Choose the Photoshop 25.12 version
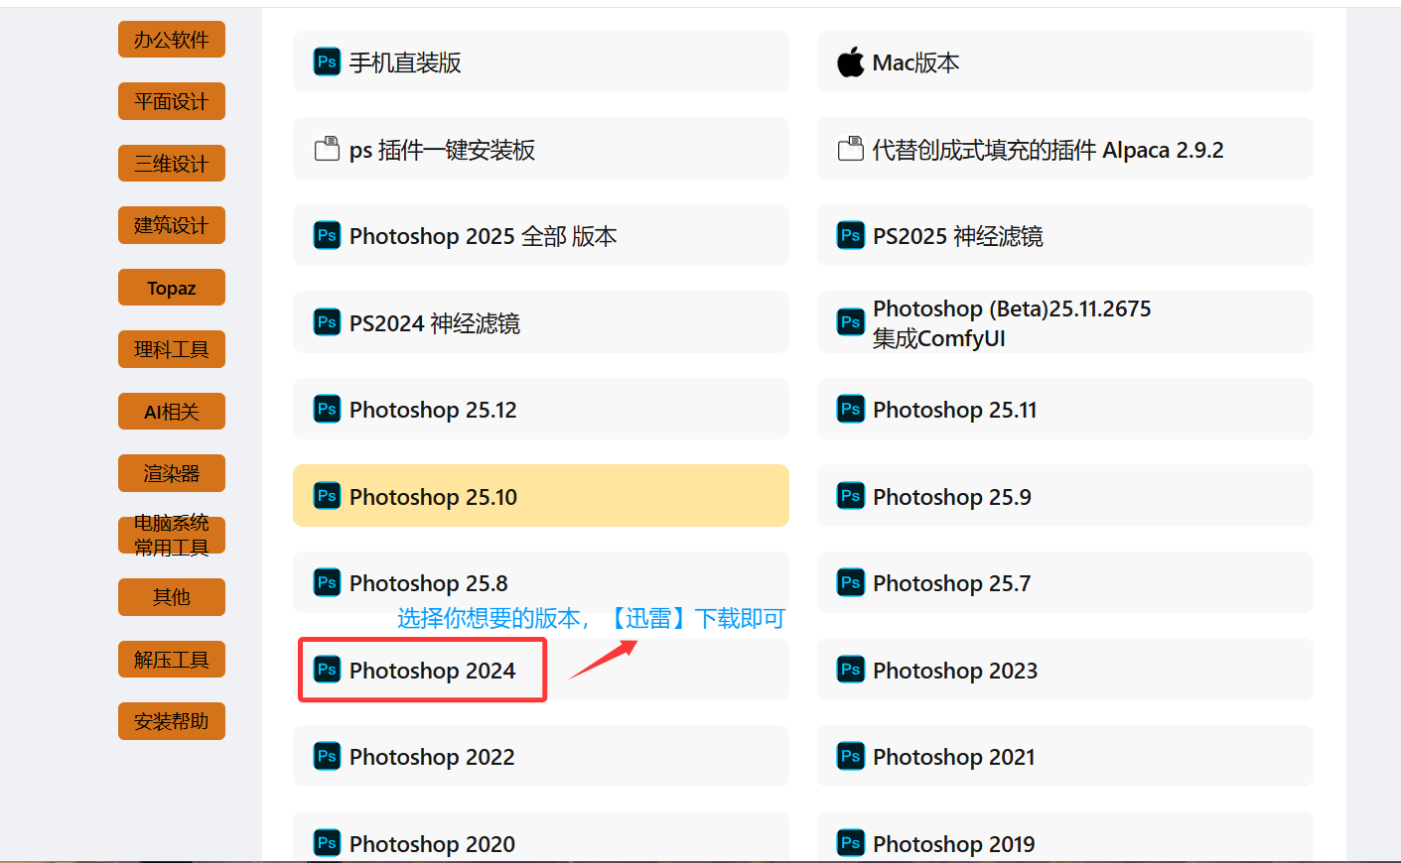This screenshot has width=1401, height=863. pos(541,409)
